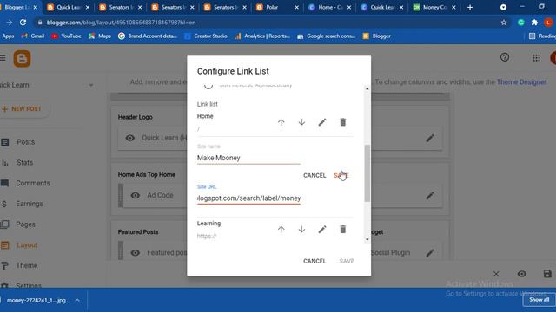Reload the page
556x312 pixels.
tap(23, 23)
